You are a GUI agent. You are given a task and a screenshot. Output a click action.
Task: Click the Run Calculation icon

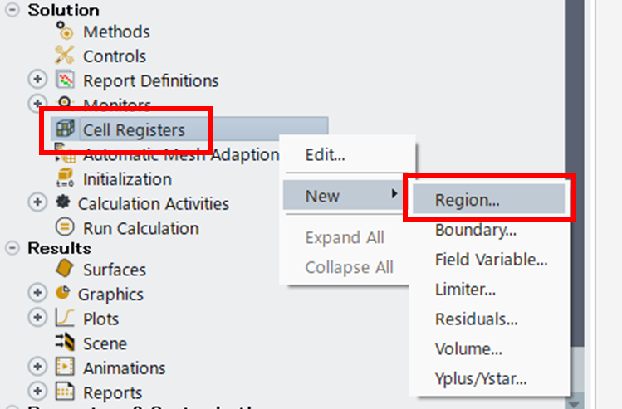65,227
